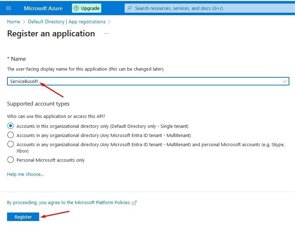The image size is (295, 227).
Task: Click the ServiceBusAPI name input field
Action: tap(148, 81)
